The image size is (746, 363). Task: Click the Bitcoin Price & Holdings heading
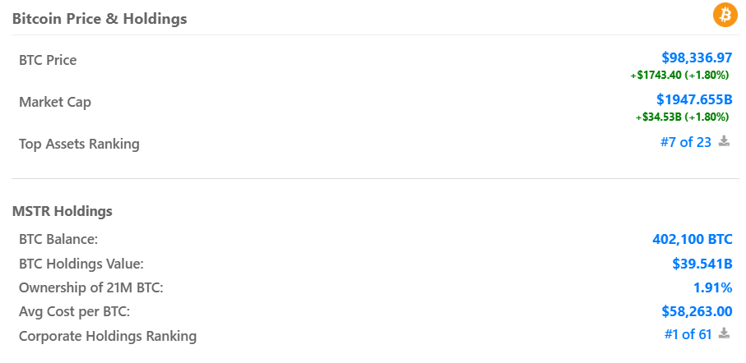100,19
